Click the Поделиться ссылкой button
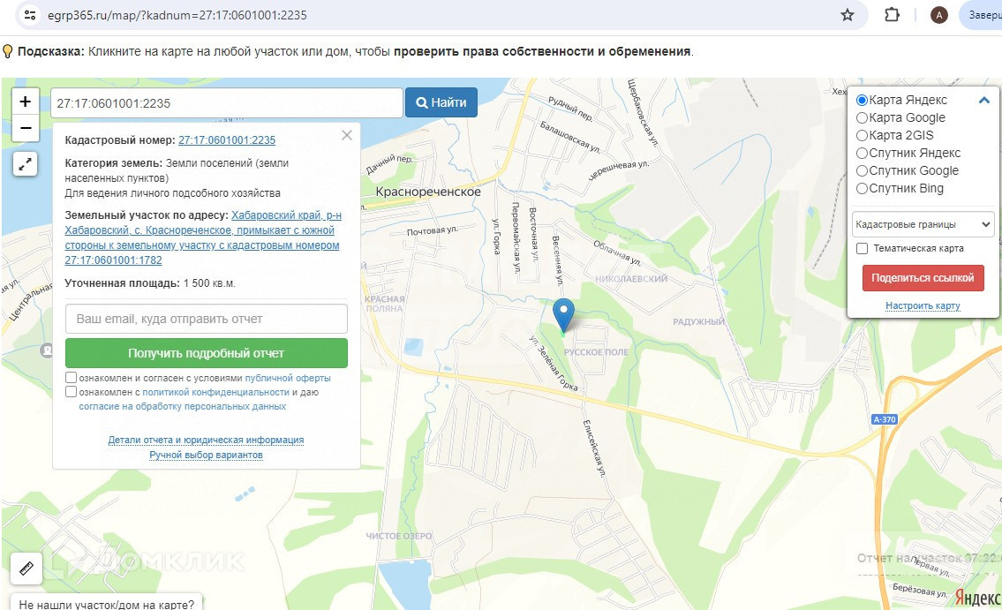The width and height of the screenshot is (1002, 610). point(923,278)
